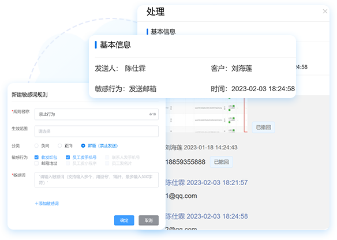Image resolution: width=337 pixels, height=240 pixels.
Task: Select the 陈仕霖 2023-02-03 18:21:57 message header
Action: (207, 182)
